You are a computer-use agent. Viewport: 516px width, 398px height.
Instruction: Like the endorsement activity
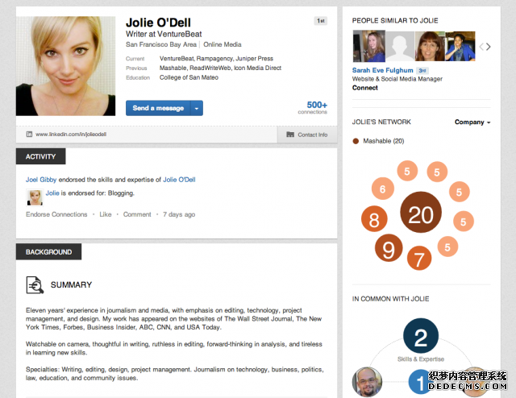pyautogui.click(x=106, y=214)
